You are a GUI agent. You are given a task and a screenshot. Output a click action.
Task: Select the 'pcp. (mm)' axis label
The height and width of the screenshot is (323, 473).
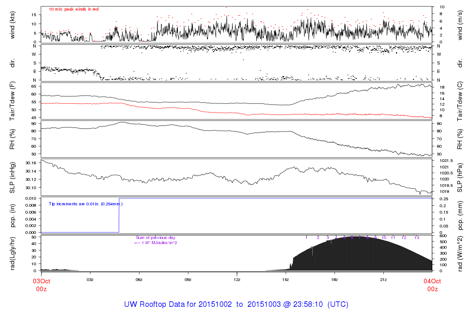coord(461,215)
